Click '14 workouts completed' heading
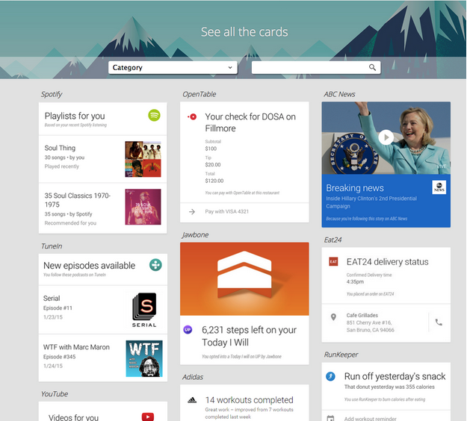Screen dimensions: 467x421 pos(249,400)
